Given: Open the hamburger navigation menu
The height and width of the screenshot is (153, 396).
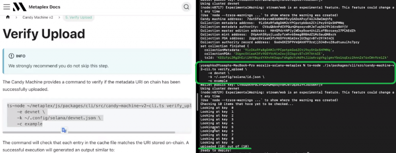Looking at the screenshot, I should click(7, 7).
